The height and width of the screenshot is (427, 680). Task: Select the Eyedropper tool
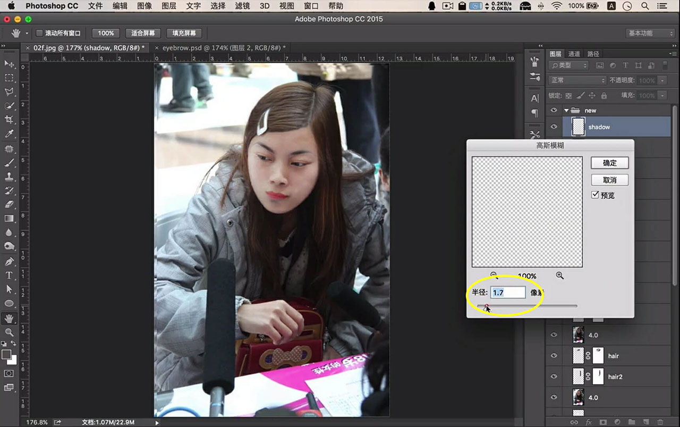pyautogui.click(x=9, y=134)
